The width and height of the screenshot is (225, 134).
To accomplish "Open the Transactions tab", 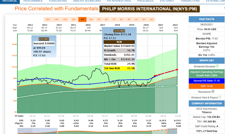I will pyautogui.click(x=190, y=1).
